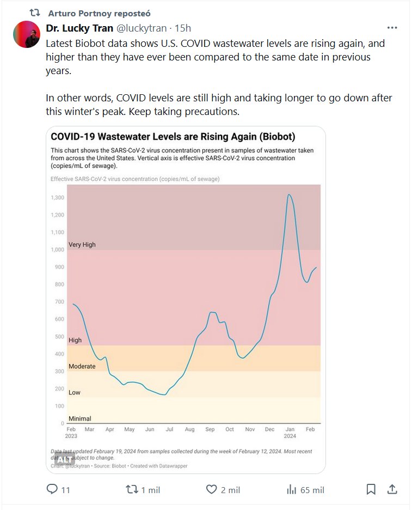Open the three-dot more options menu
Image resolution: width=418 pixels, height=510 pixels.
392,28
